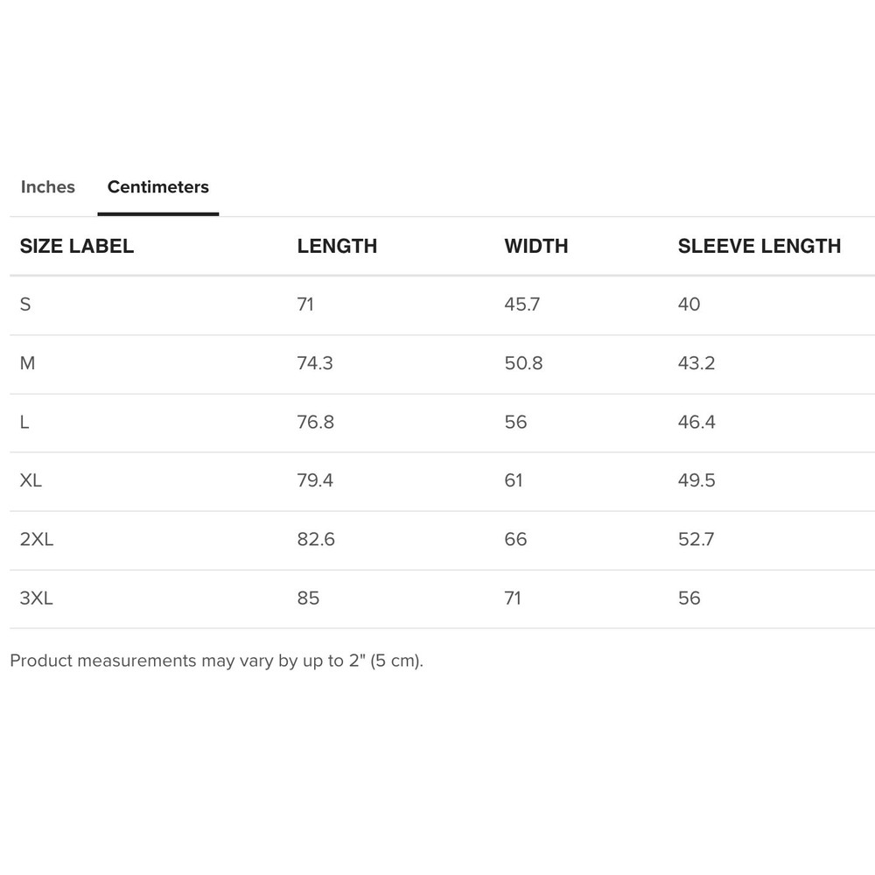875x875 pixels.
Task: Select the M size row label
Action: point(28,363)
